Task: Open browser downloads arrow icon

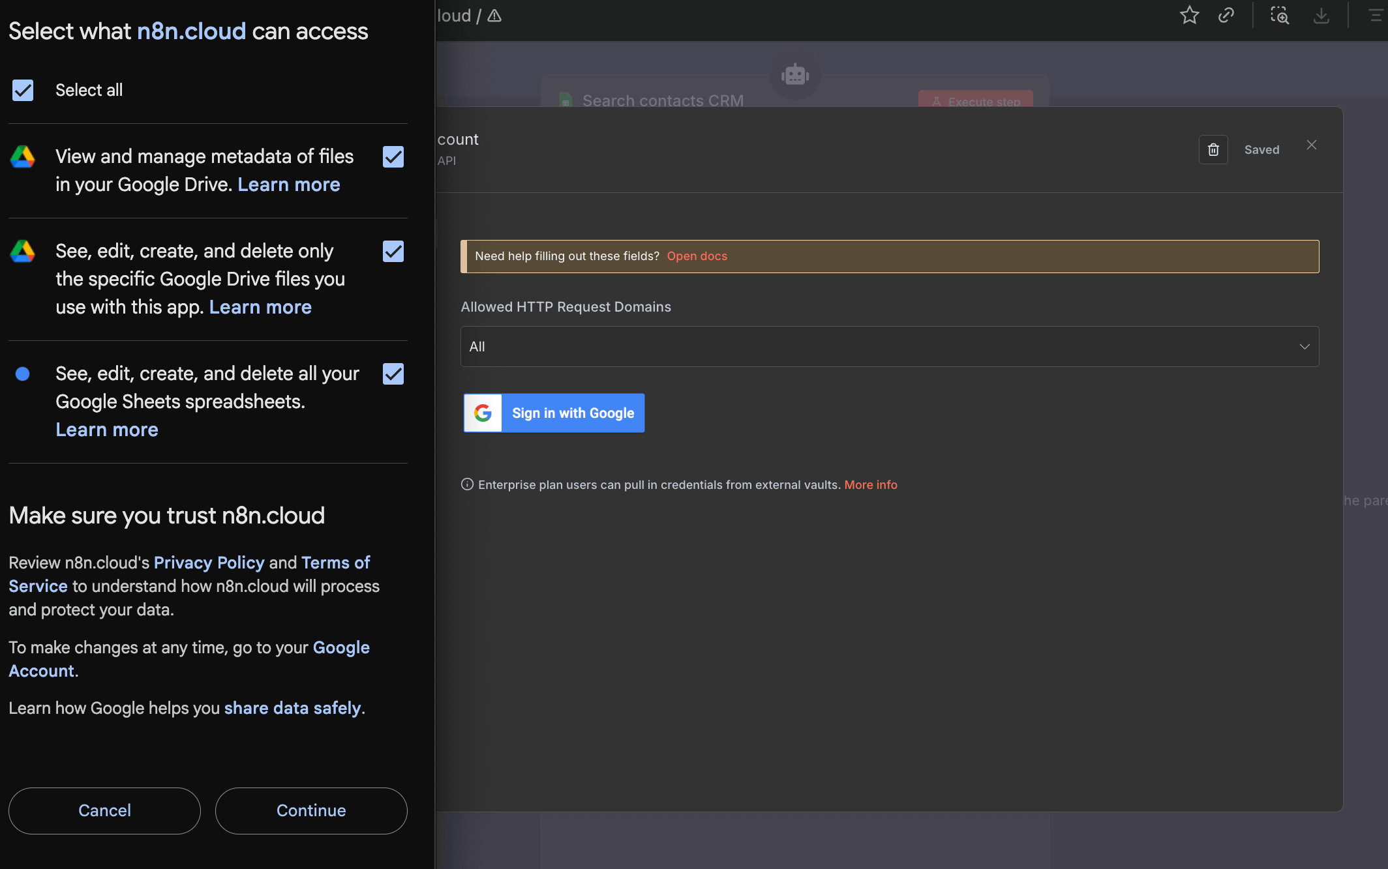Action: pyautogui.click(x=1321, y=15)
